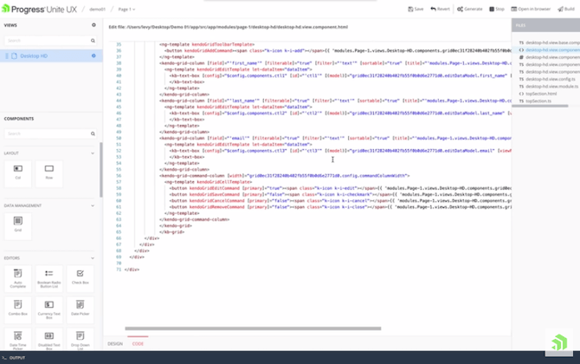Click the closing kb-grid tag on line 65

tap(172, 232)
